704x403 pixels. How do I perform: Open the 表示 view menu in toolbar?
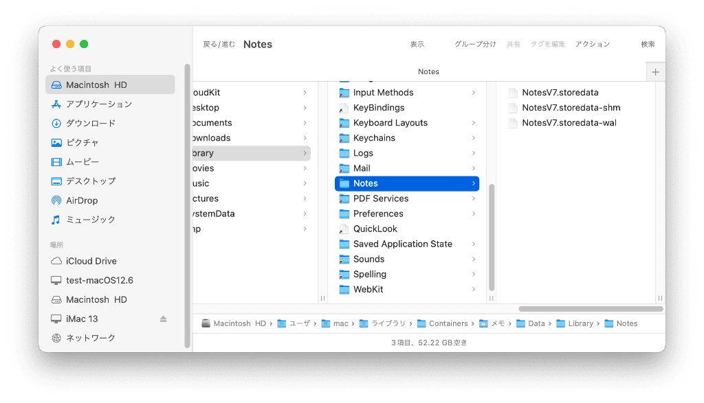[417, 44]
